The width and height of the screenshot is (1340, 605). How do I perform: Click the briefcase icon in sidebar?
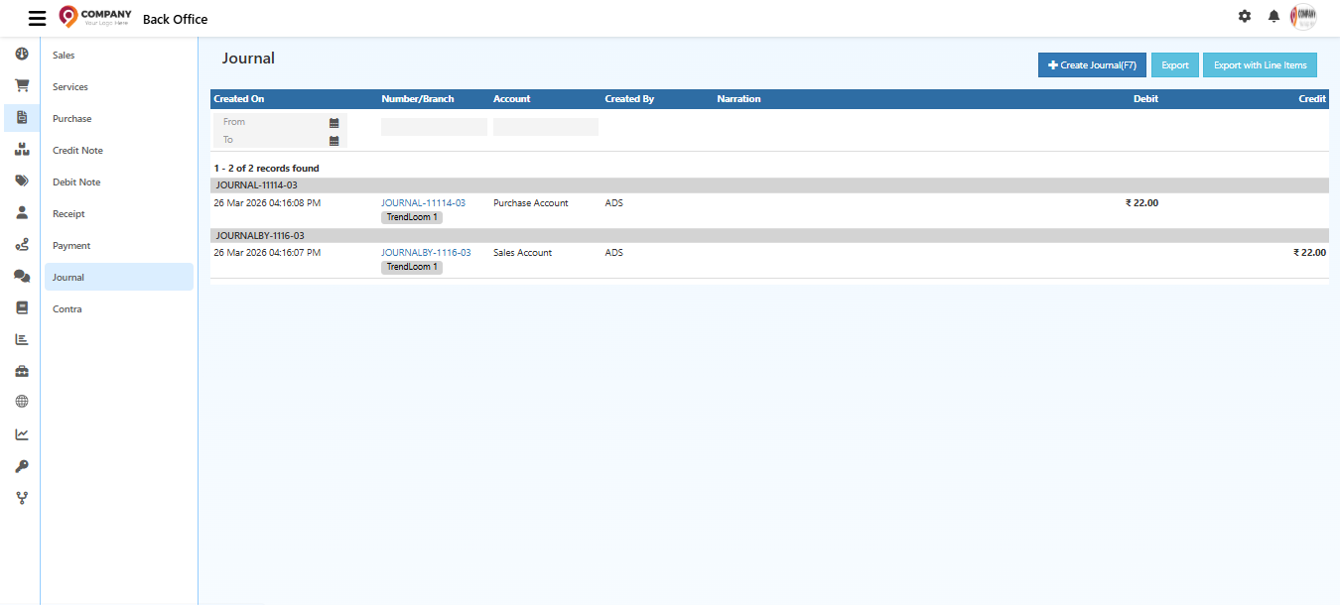tap(21, 370)
